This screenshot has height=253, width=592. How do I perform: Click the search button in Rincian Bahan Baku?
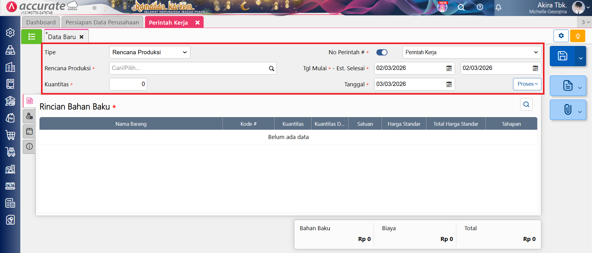pyautogui.click(x=526, y=104)
